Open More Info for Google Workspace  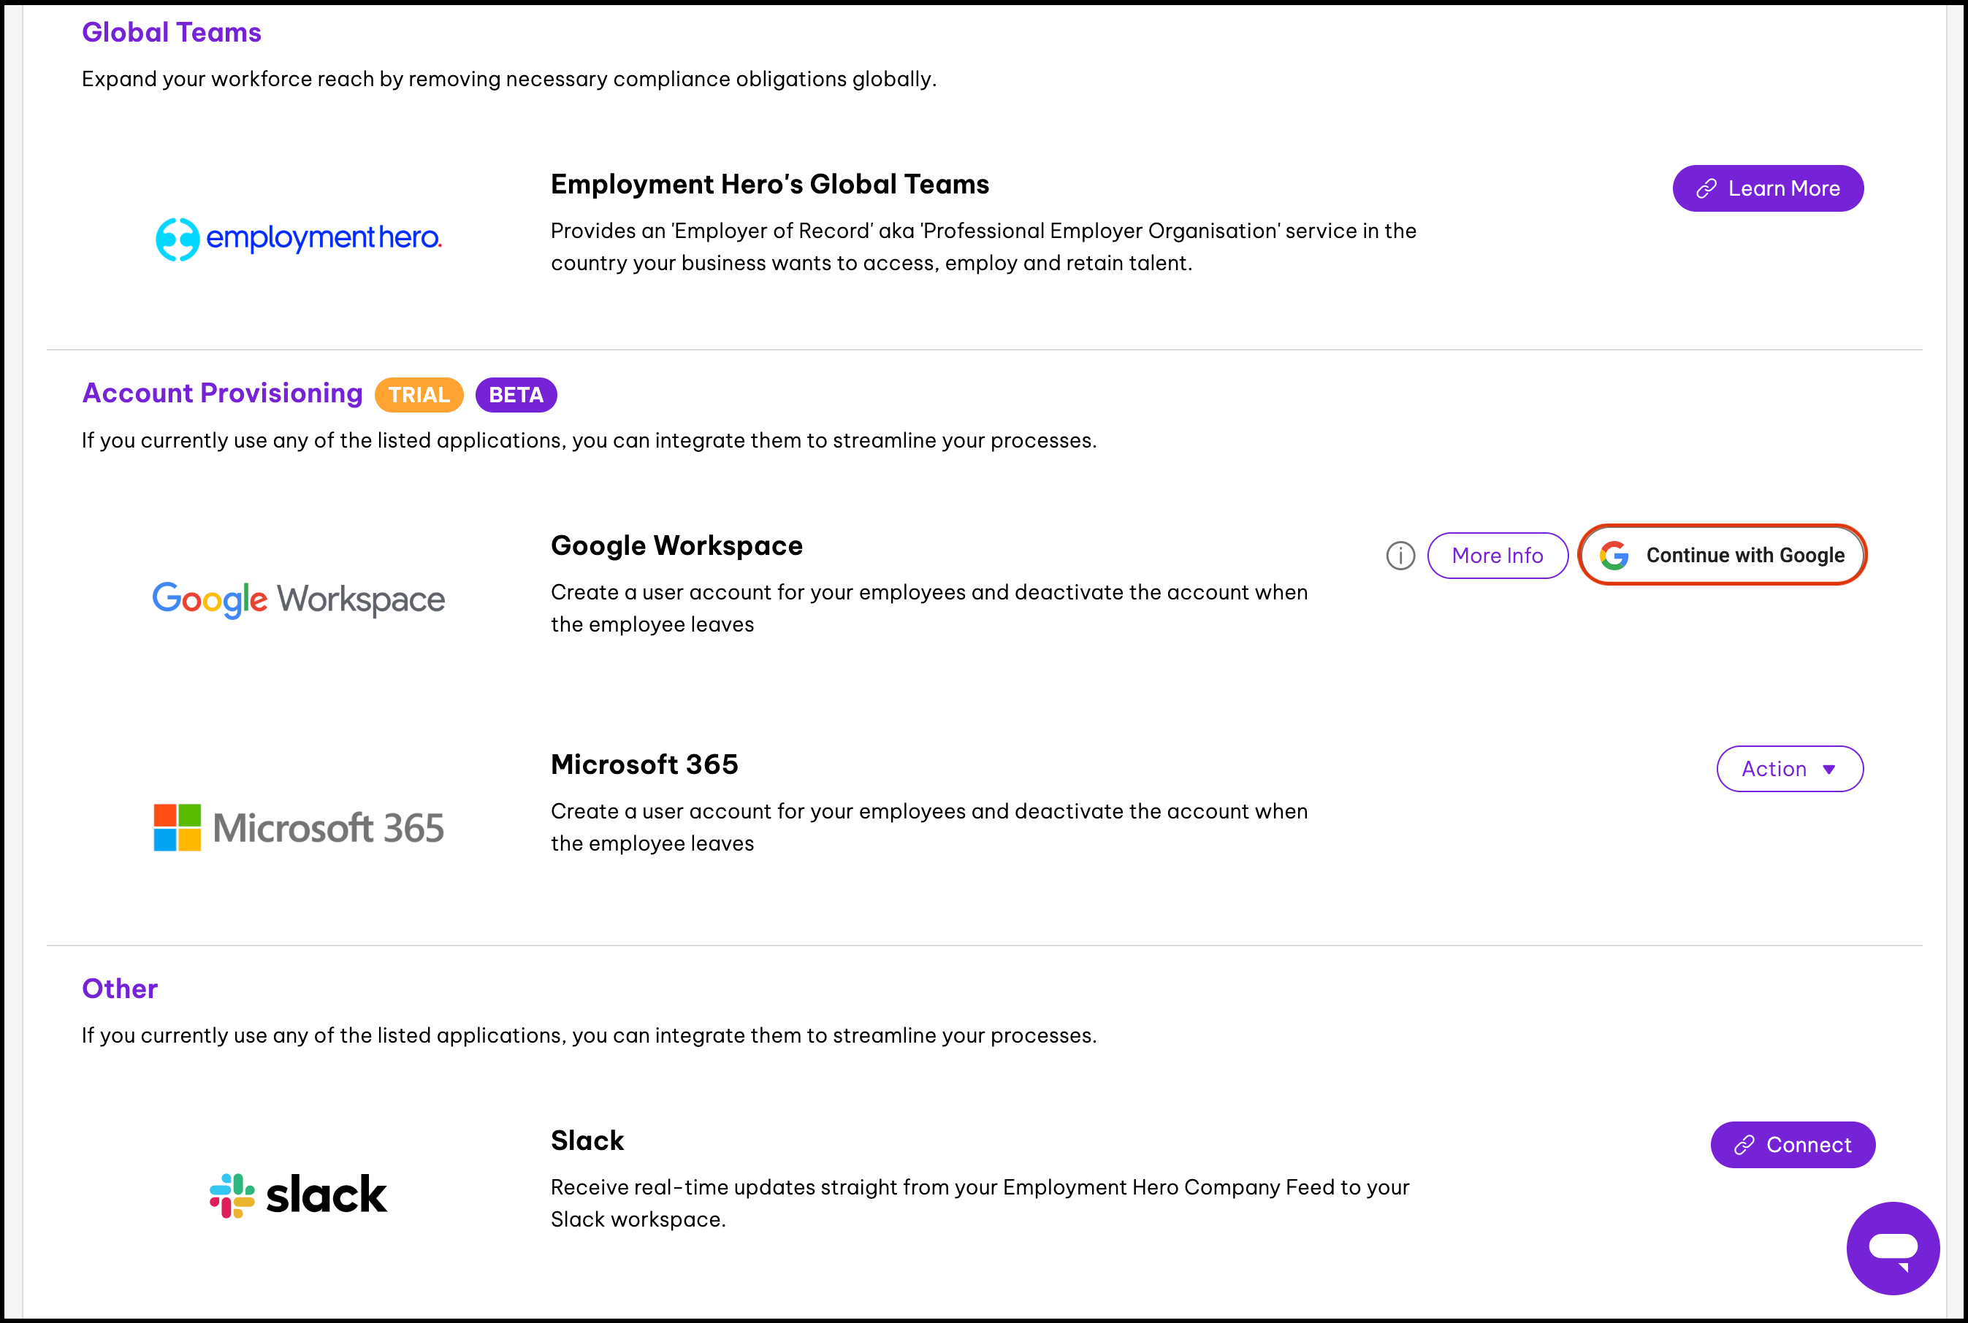[1497, 555]
